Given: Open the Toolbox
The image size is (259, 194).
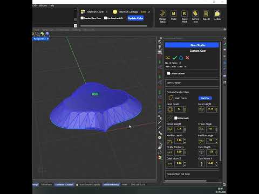Looking at the screenshot, I should tap(217, 15).
